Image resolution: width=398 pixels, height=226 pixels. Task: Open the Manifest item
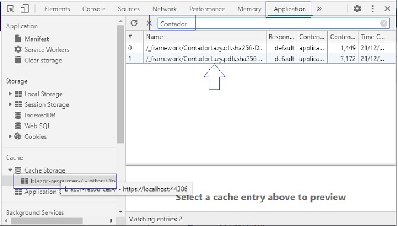37,39
